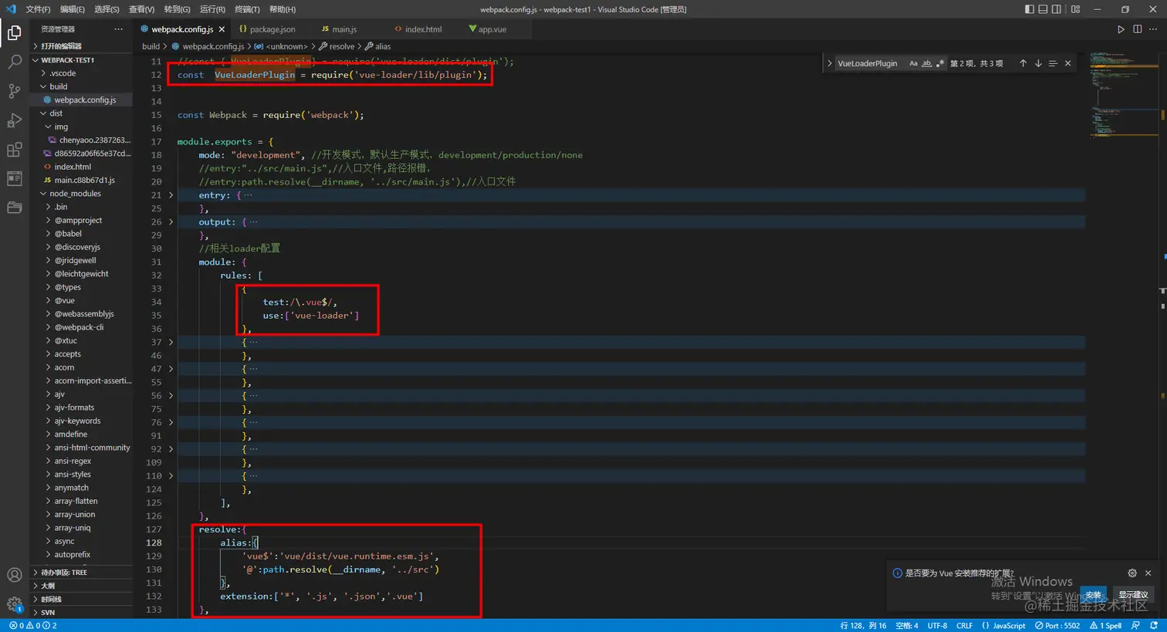Image resolution: width=1167 pixels, height=632 pixels.
Task: Expand the ajv-keywords folder
Action: coord(82,421)
